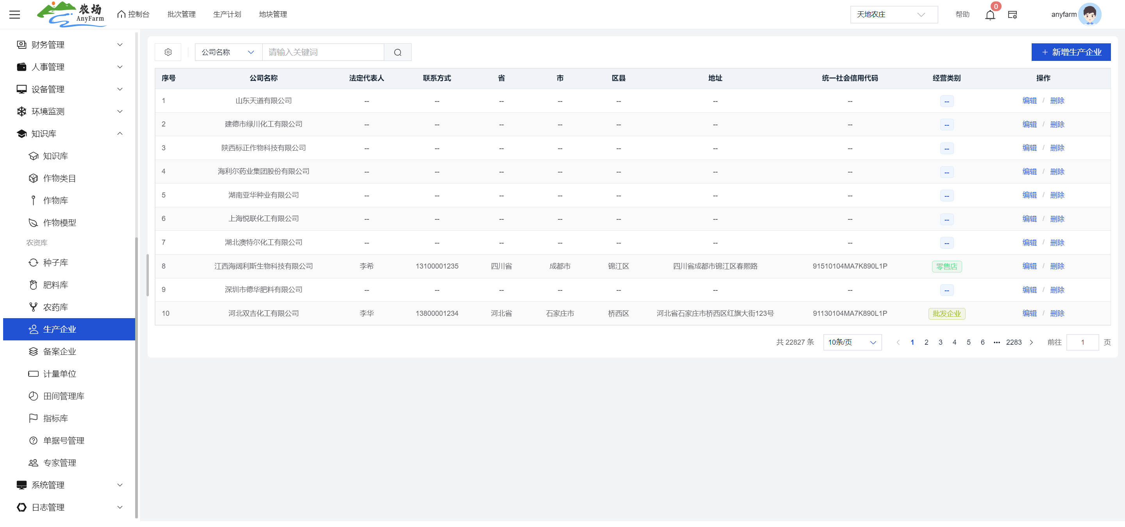Open the 批次管理 top menu
Screen dimensions: 1125x527
pyautogui.click(x=181, y=14)
